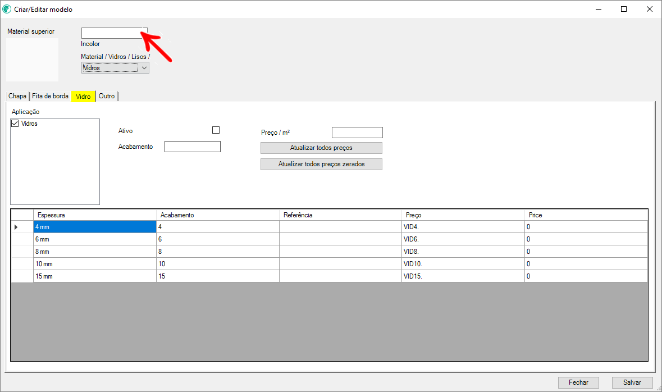Select the 10 mm thickness cell
Screen dimensions: 662x392
[x=94, y=264]
